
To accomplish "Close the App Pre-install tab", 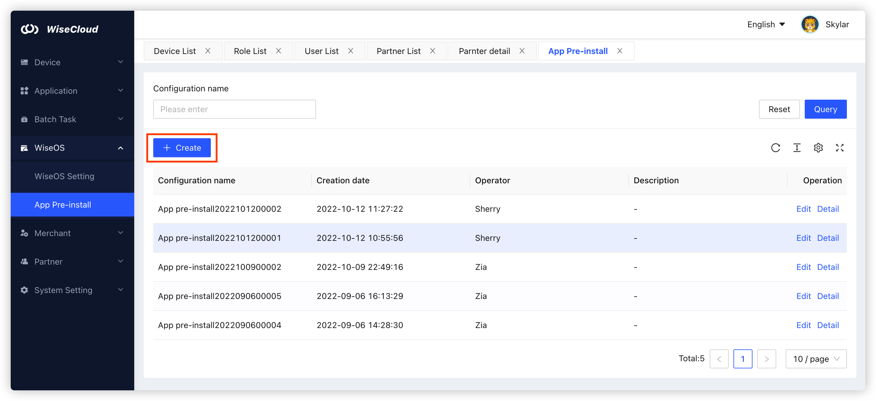I will pyautogui.click(x=620, y=51).
